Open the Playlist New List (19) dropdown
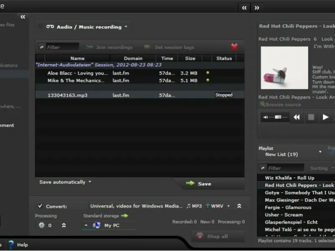This screenshot has width=335, height=251. coord(320,152)
